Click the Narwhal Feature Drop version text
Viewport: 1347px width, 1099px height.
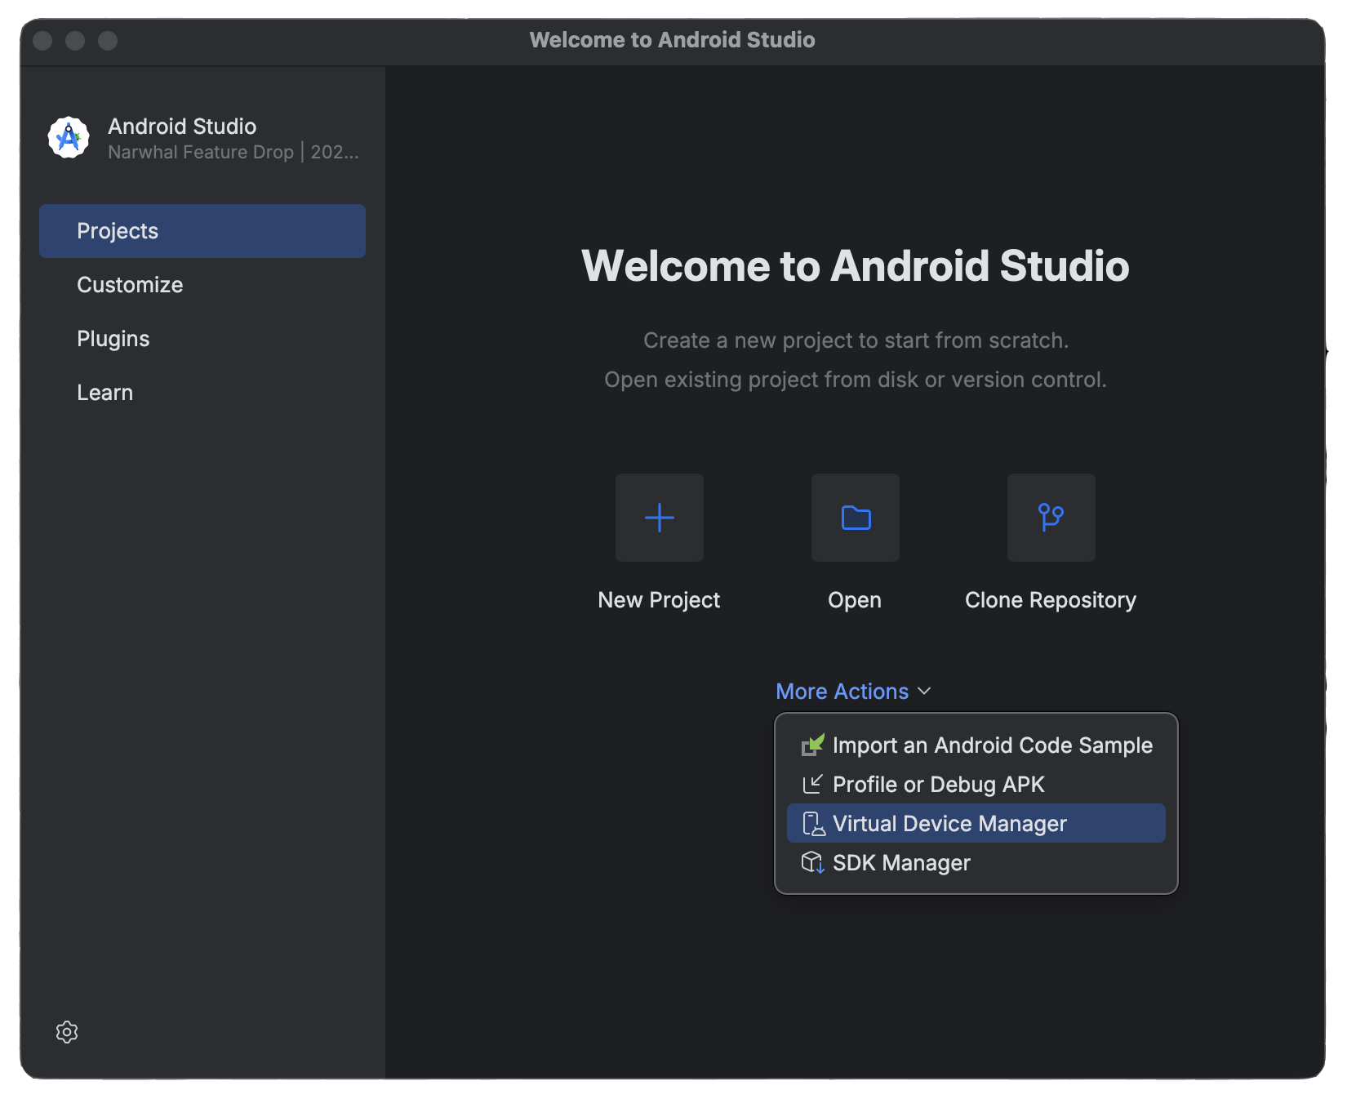(x=233, y=152)
